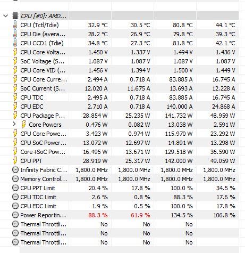Click the 141.732 W maximum package power value

click(179, 116)
